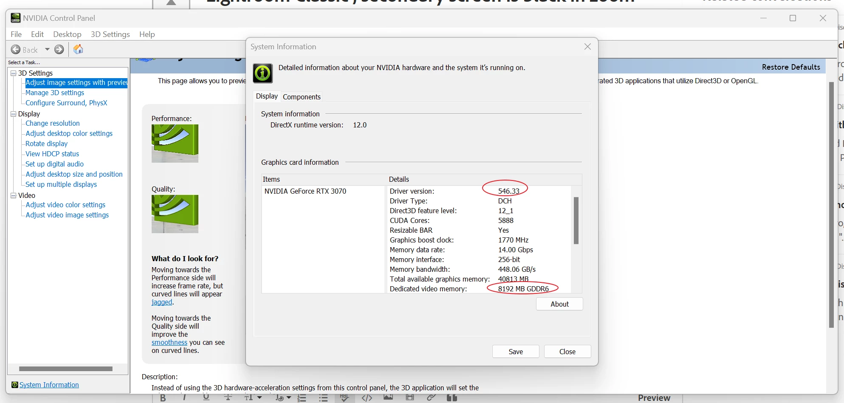Screen dimensions: 844x403
Task: Select Adjust desktop color settings
Action: coord(69,134)
